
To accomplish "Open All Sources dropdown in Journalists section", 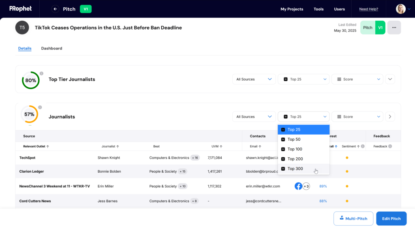I will coord(254,117).
